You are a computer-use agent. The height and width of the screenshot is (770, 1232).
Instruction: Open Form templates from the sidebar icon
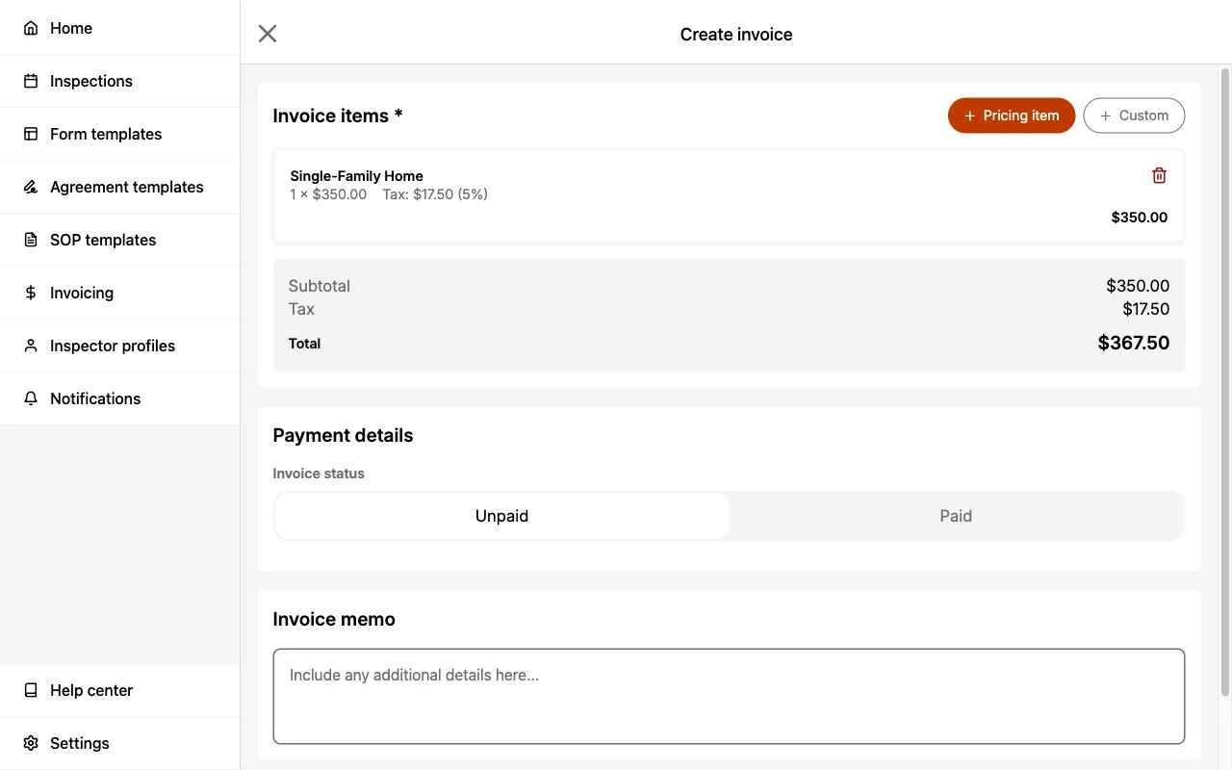(30, 134)
